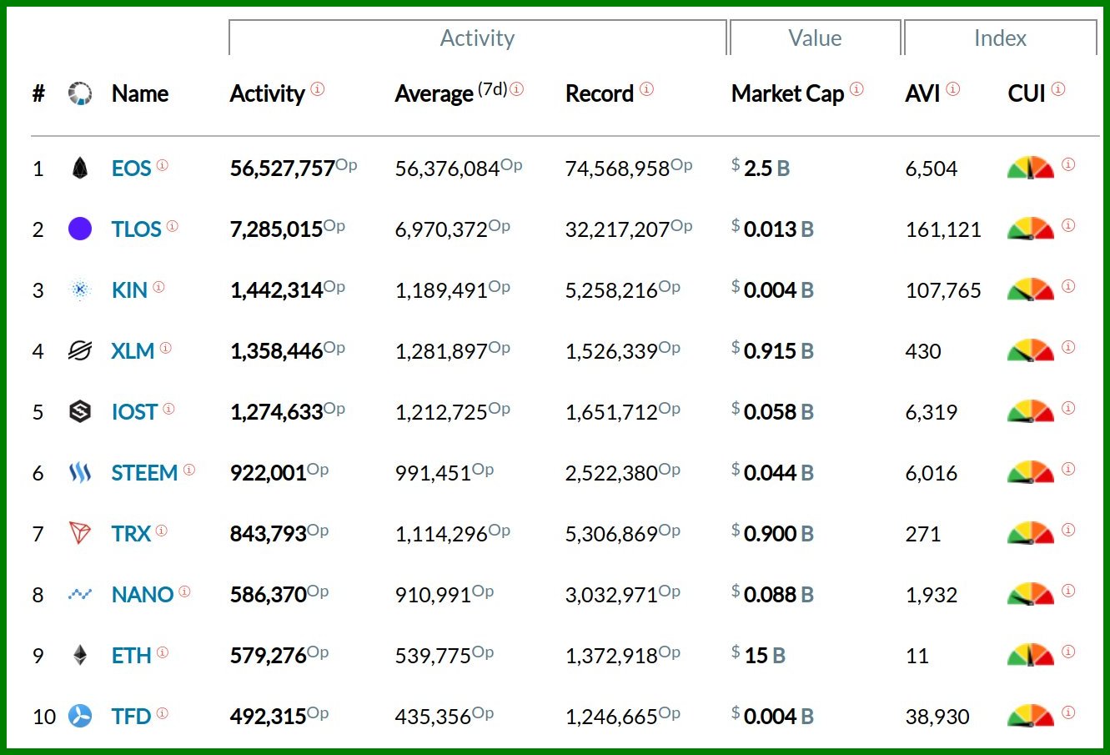Click the STEEM logo icon
Image resolution: width=1110 pixels, height=755 pixels.
click(x=80, y=473)
